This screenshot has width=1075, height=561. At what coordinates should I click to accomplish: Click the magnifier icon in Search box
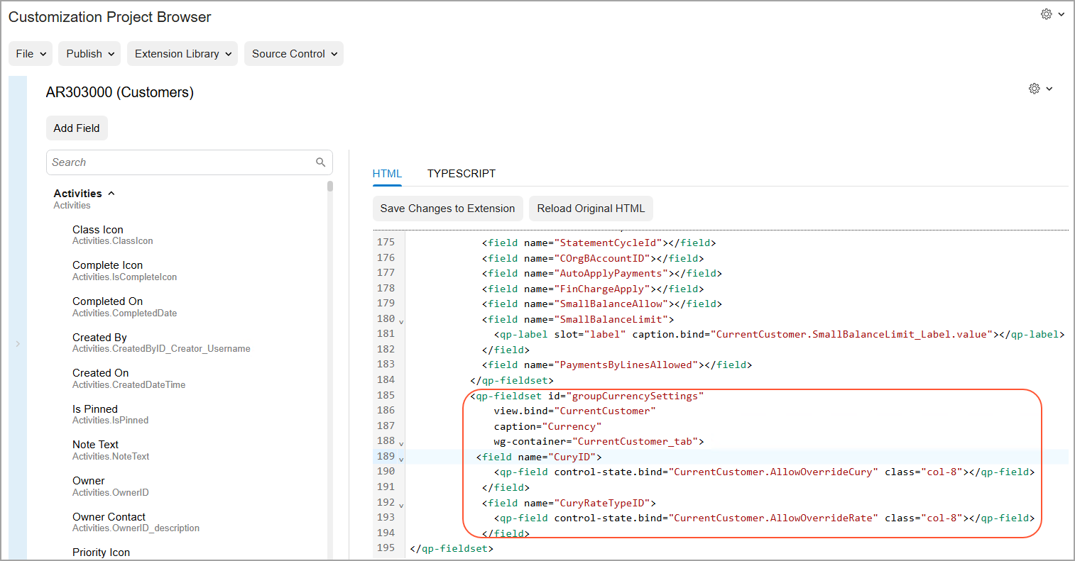(x=320, y=162)
